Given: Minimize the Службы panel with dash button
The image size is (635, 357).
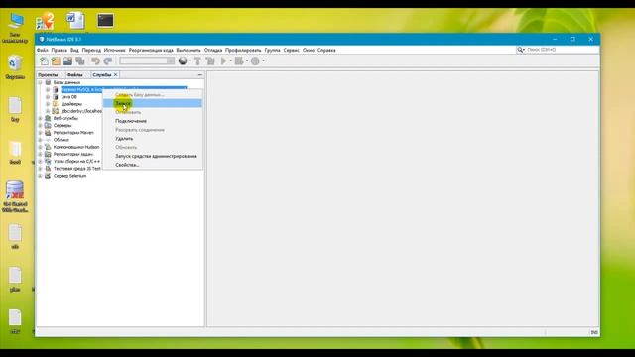Looking at the screenshot, I should [200, 75].
